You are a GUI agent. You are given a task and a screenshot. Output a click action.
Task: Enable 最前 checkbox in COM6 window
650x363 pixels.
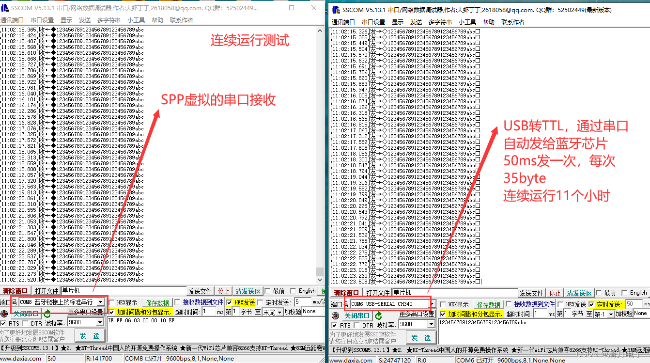tap(598, 293)
